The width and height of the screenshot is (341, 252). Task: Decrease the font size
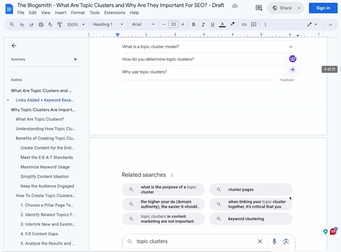coord(164,24)
